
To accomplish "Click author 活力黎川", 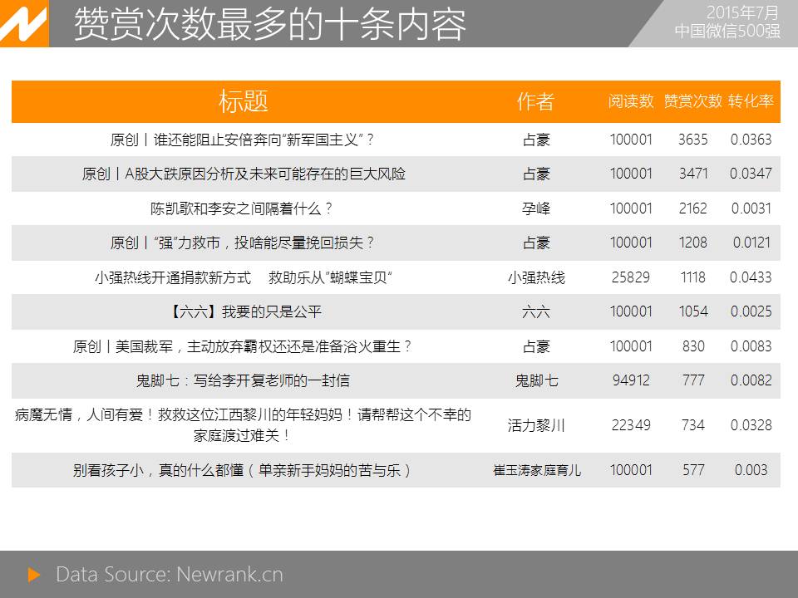I will coord(536,425).
